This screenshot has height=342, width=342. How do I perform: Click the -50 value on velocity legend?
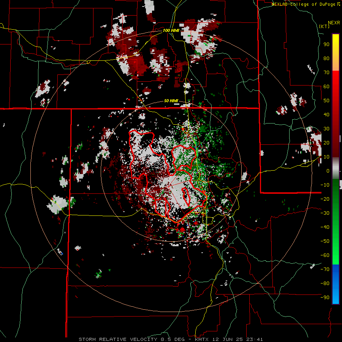pyautogui.click(x=325, y=241)
